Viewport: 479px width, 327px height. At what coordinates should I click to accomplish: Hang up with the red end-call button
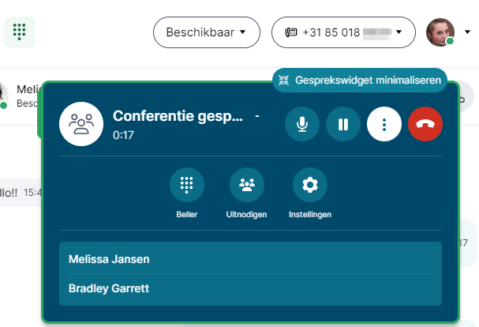coord(425,124)
